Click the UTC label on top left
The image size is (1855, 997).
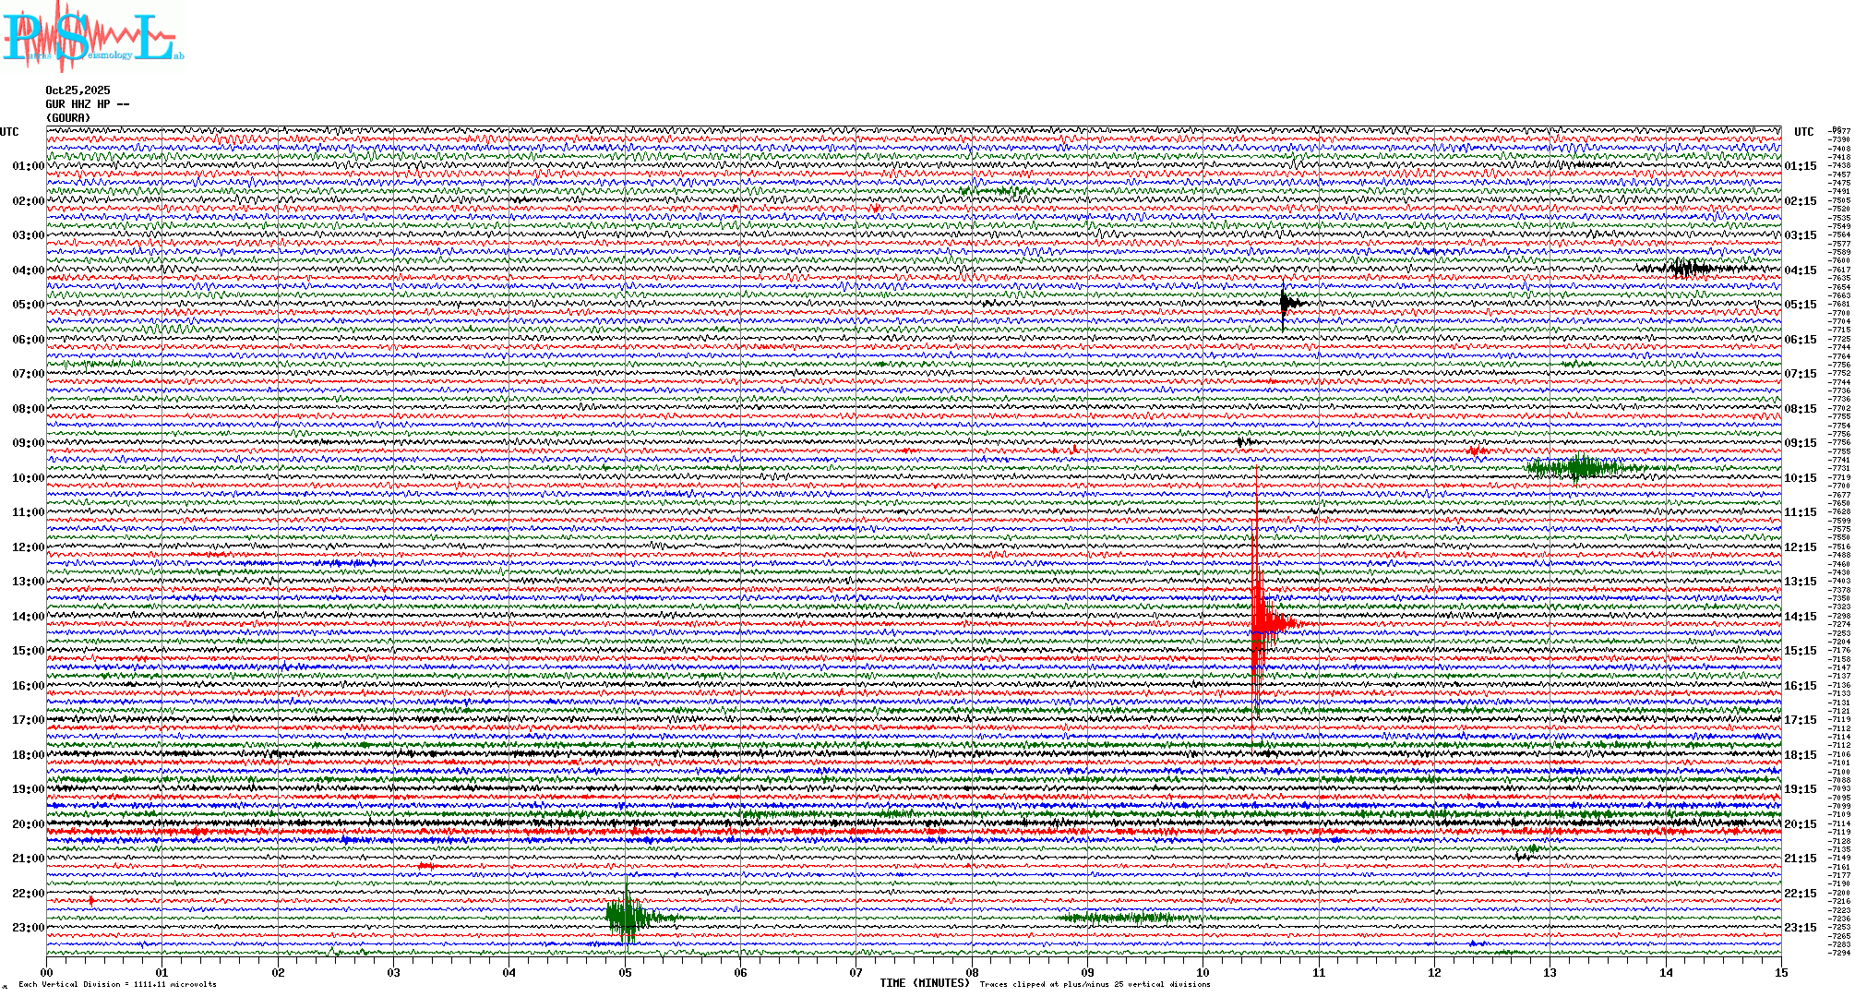(x=9, y=132)
